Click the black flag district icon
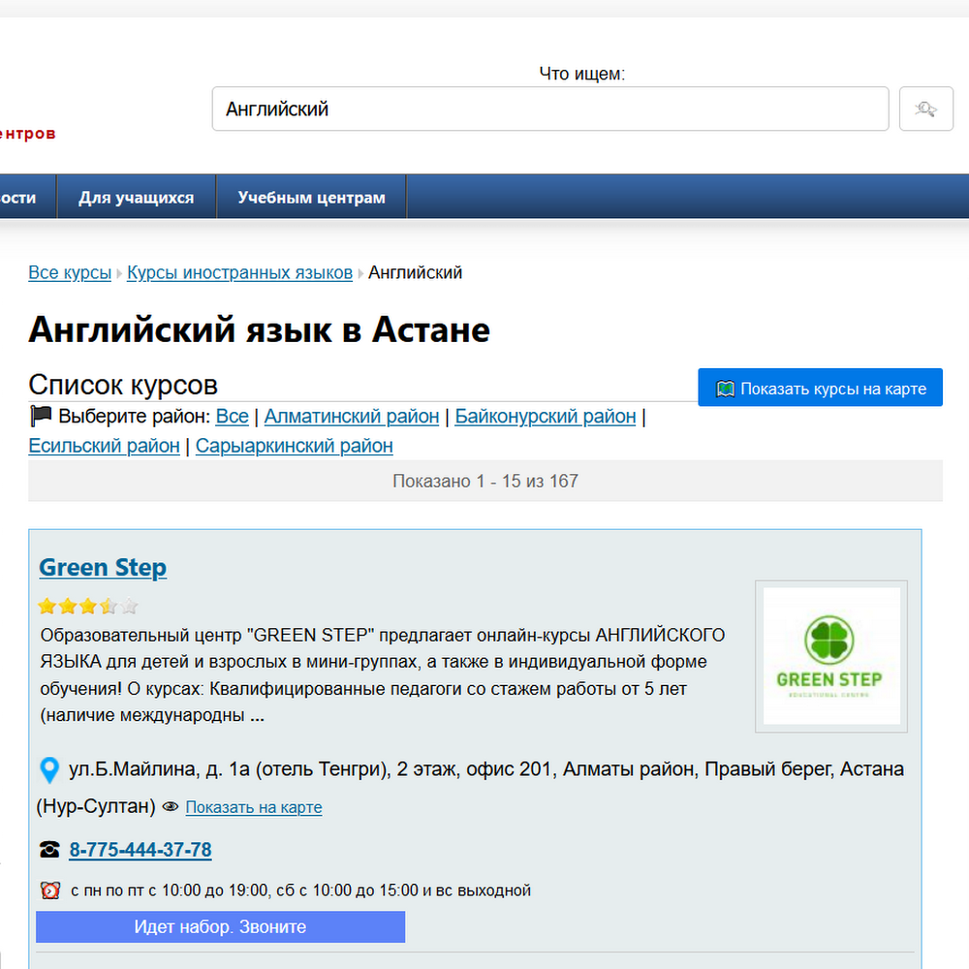This screenshot has width=969, height=969. coord(41,416)
